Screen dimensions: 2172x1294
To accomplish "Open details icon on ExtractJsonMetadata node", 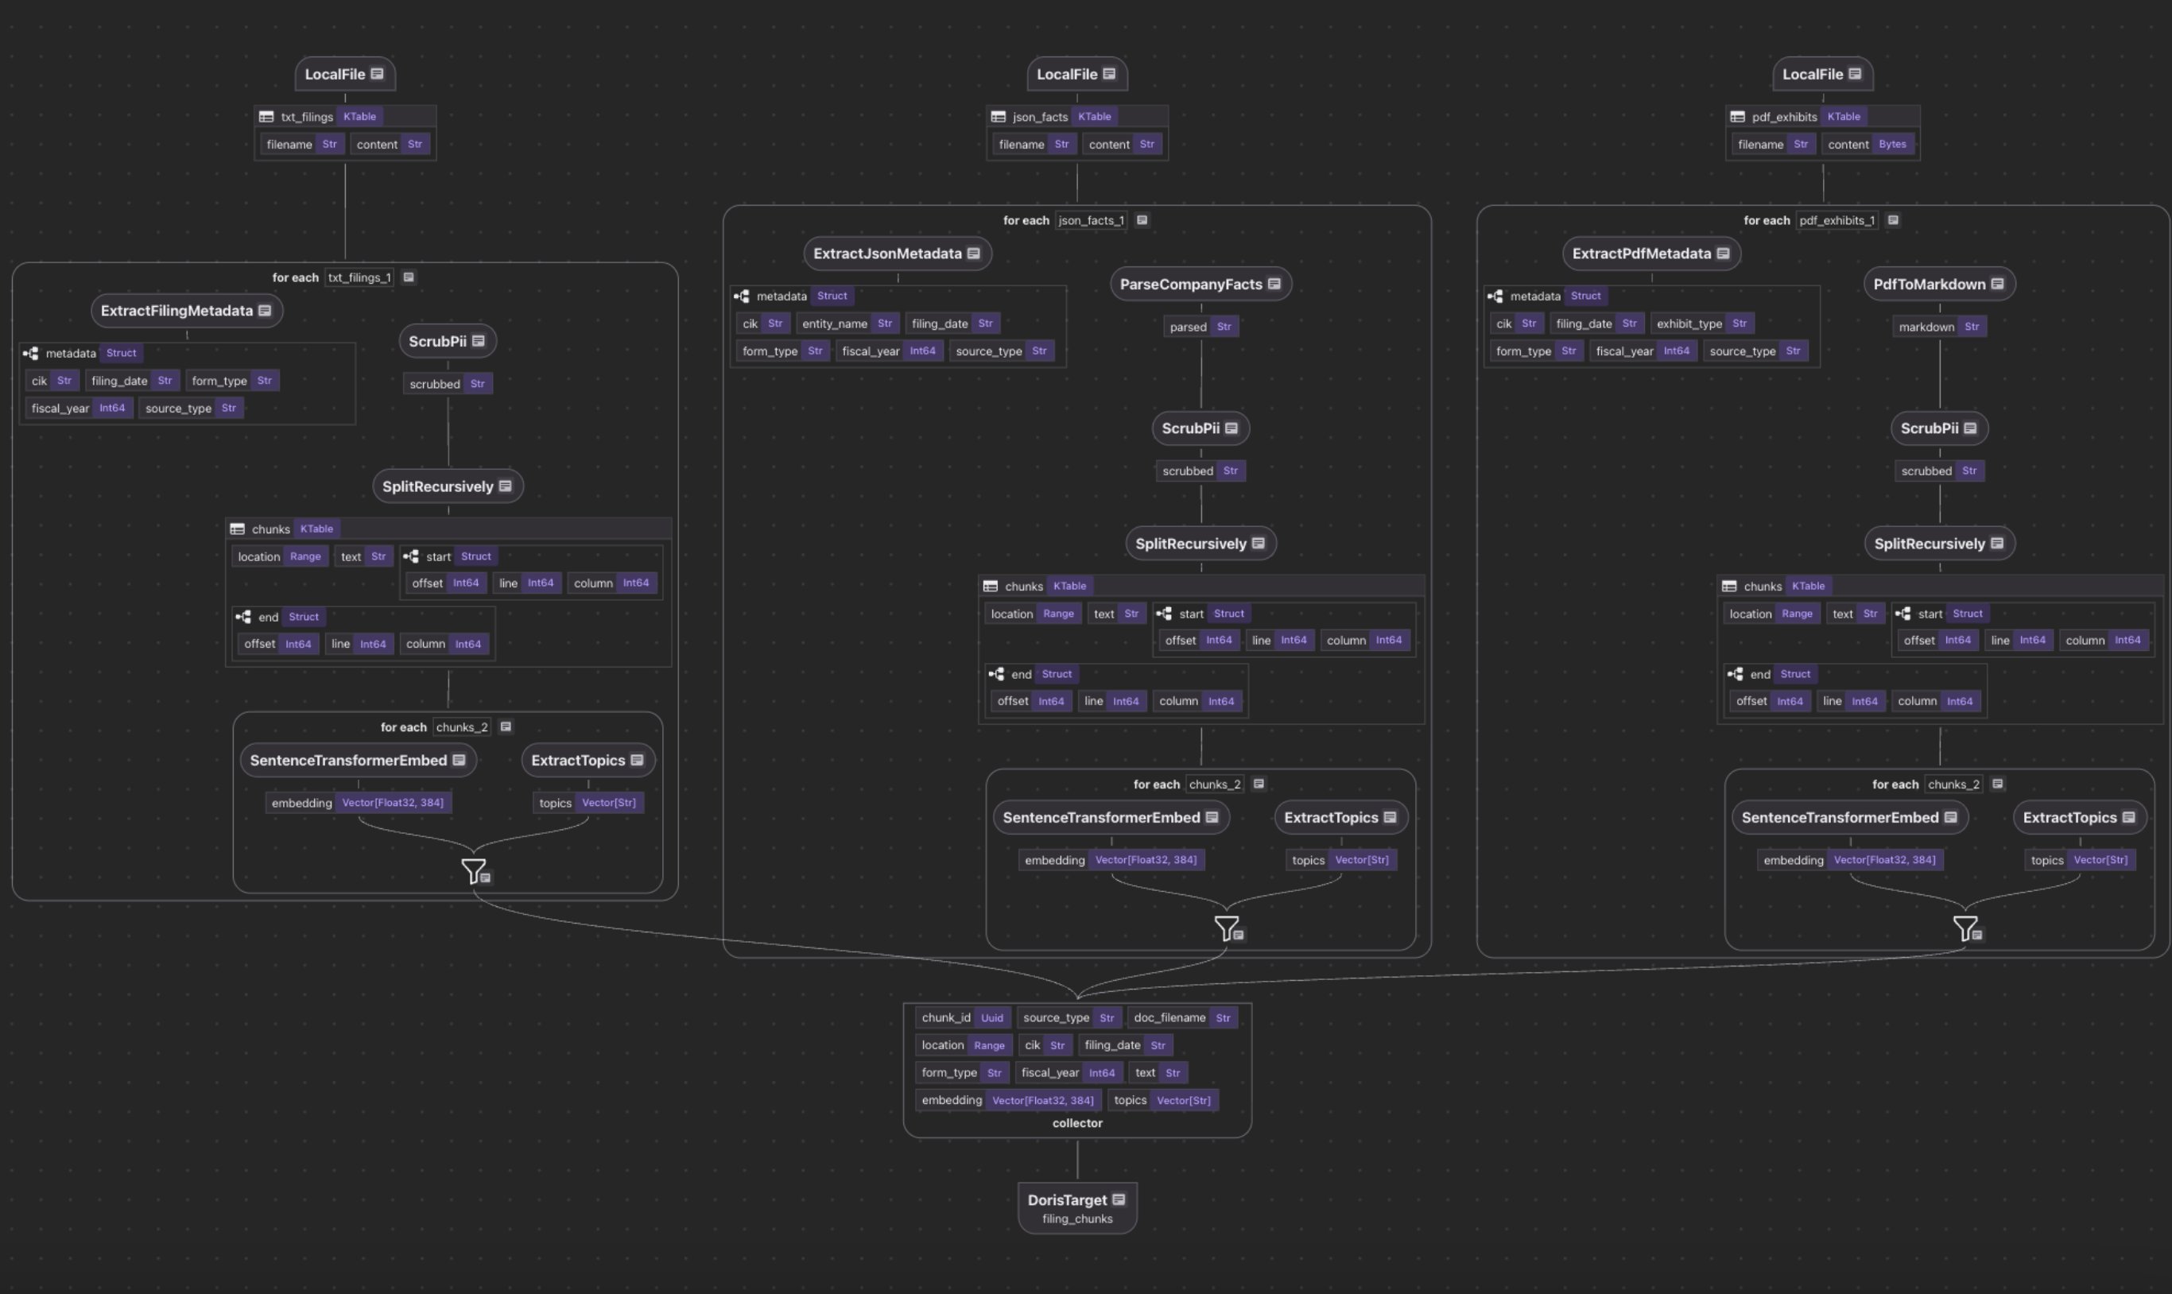I will 974,253.
